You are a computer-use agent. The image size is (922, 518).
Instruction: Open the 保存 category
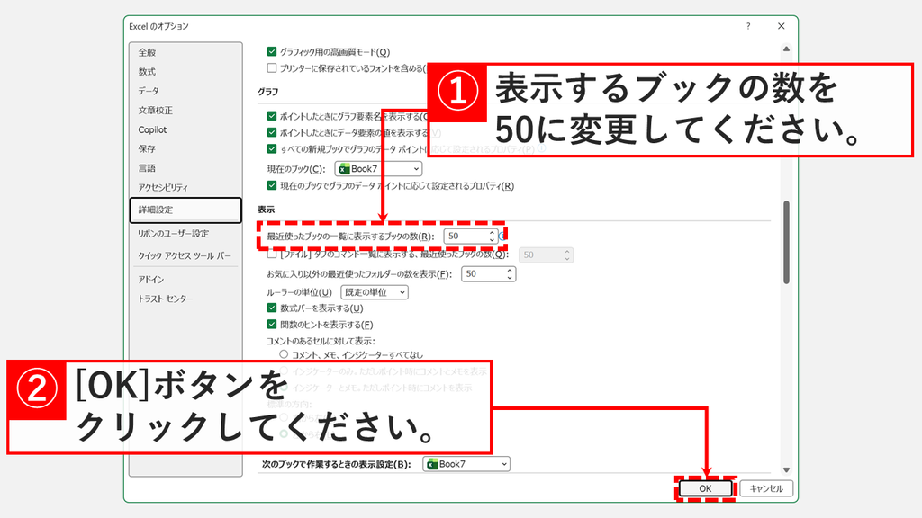tap(147, 149)
